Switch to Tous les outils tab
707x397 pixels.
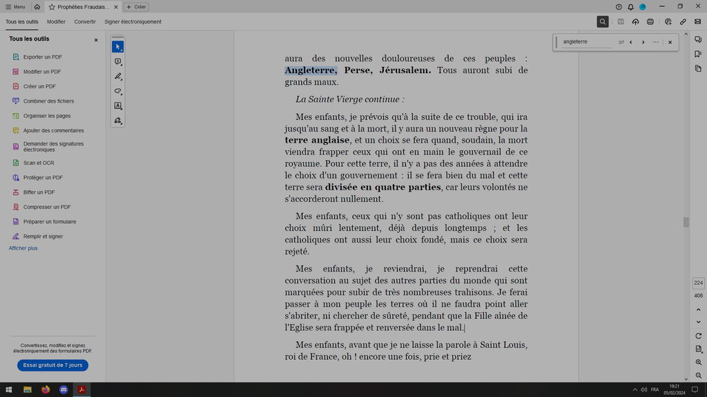21,21
